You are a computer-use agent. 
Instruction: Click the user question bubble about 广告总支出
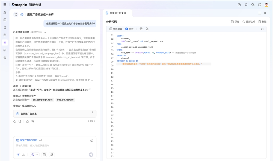point(70,24)
